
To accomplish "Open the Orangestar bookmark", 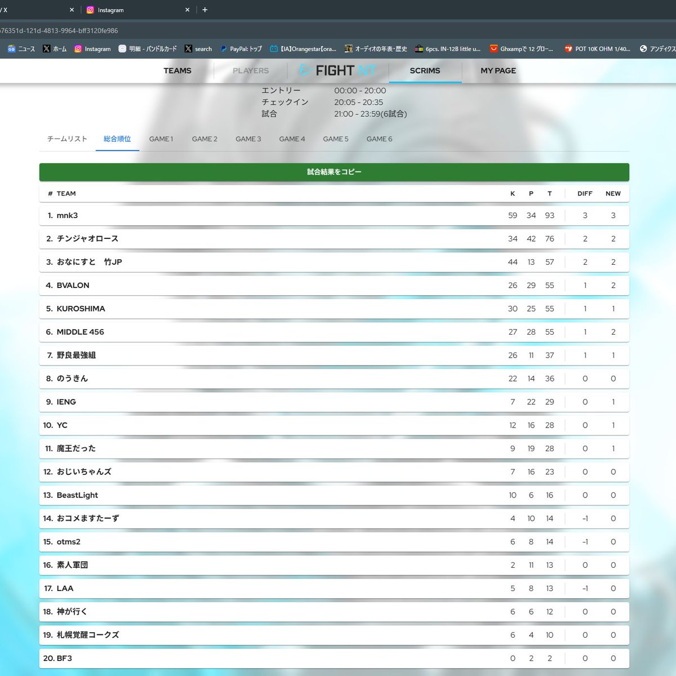I will click(x=303, y=49).
